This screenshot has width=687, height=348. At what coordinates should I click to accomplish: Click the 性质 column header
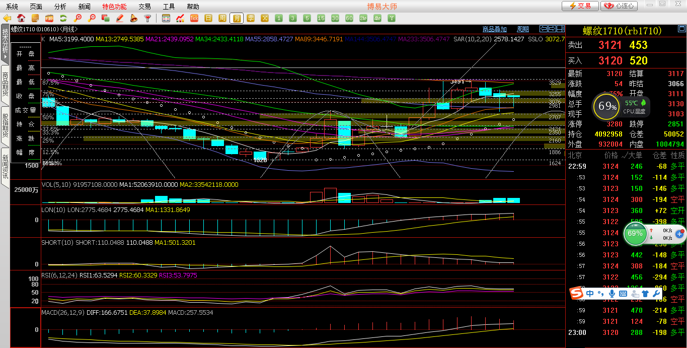pos(677,156)
